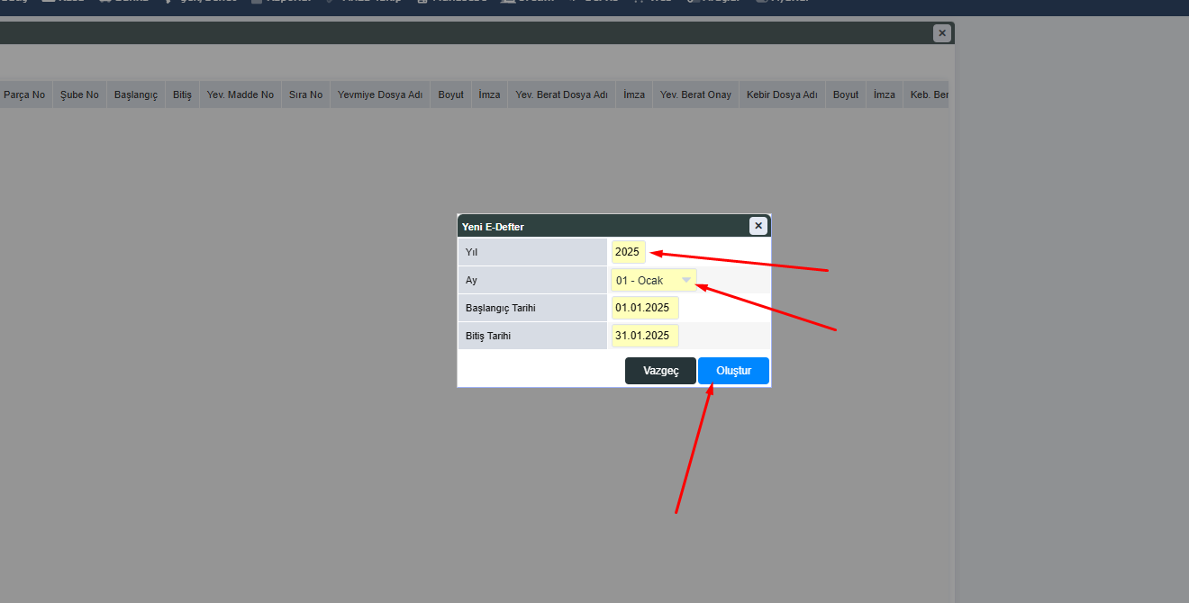The width and height of the screenshot is (1189, 603).
Task: Click the Parça No column header
Action: (24, 94)
